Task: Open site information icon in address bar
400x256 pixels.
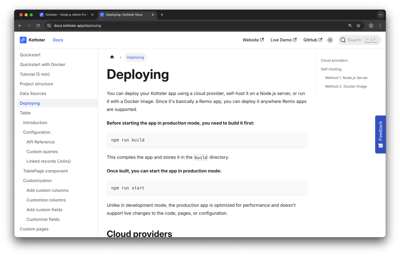Action: pos(49,25)
